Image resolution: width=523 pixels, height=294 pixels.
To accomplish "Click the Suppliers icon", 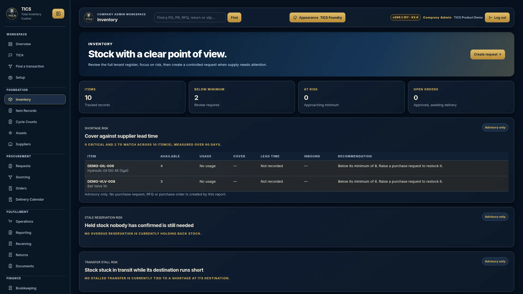I will click(x=10, y=144).
